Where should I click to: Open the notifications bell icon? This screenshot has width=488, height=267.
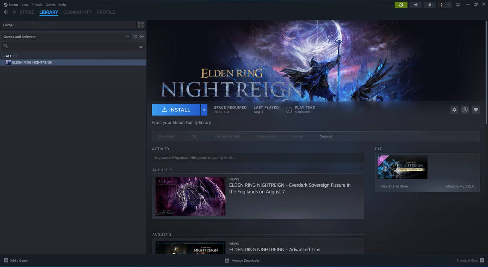430,5
